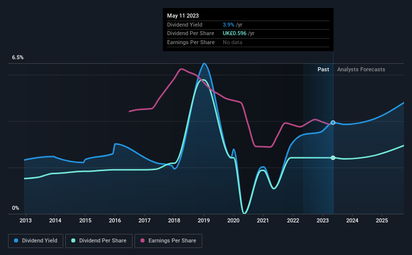Click the 2019 x-axis year label

point(204,220)
